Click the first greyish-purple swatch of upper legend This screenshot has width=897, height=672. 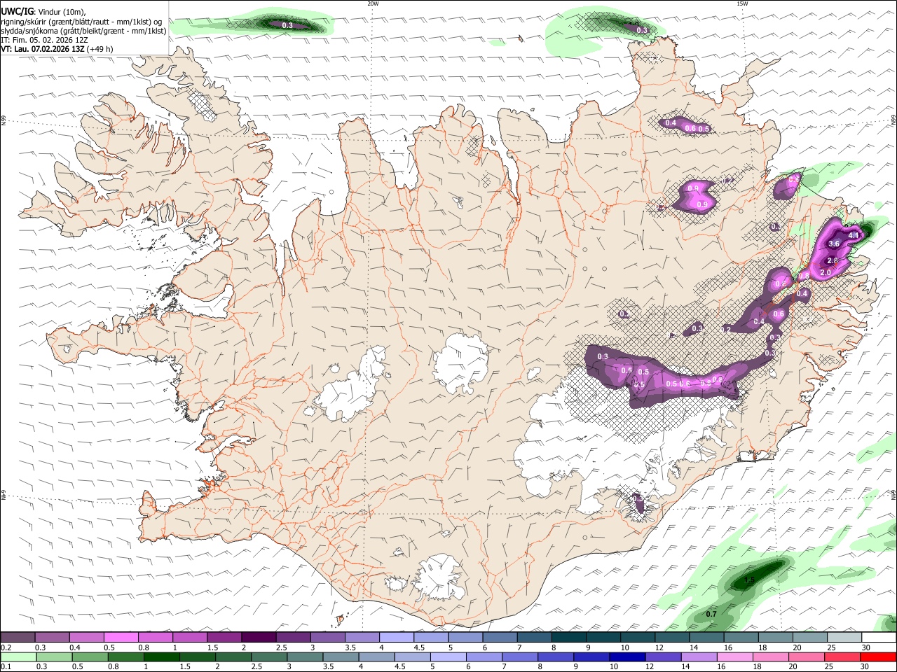[x=18, y=638]
